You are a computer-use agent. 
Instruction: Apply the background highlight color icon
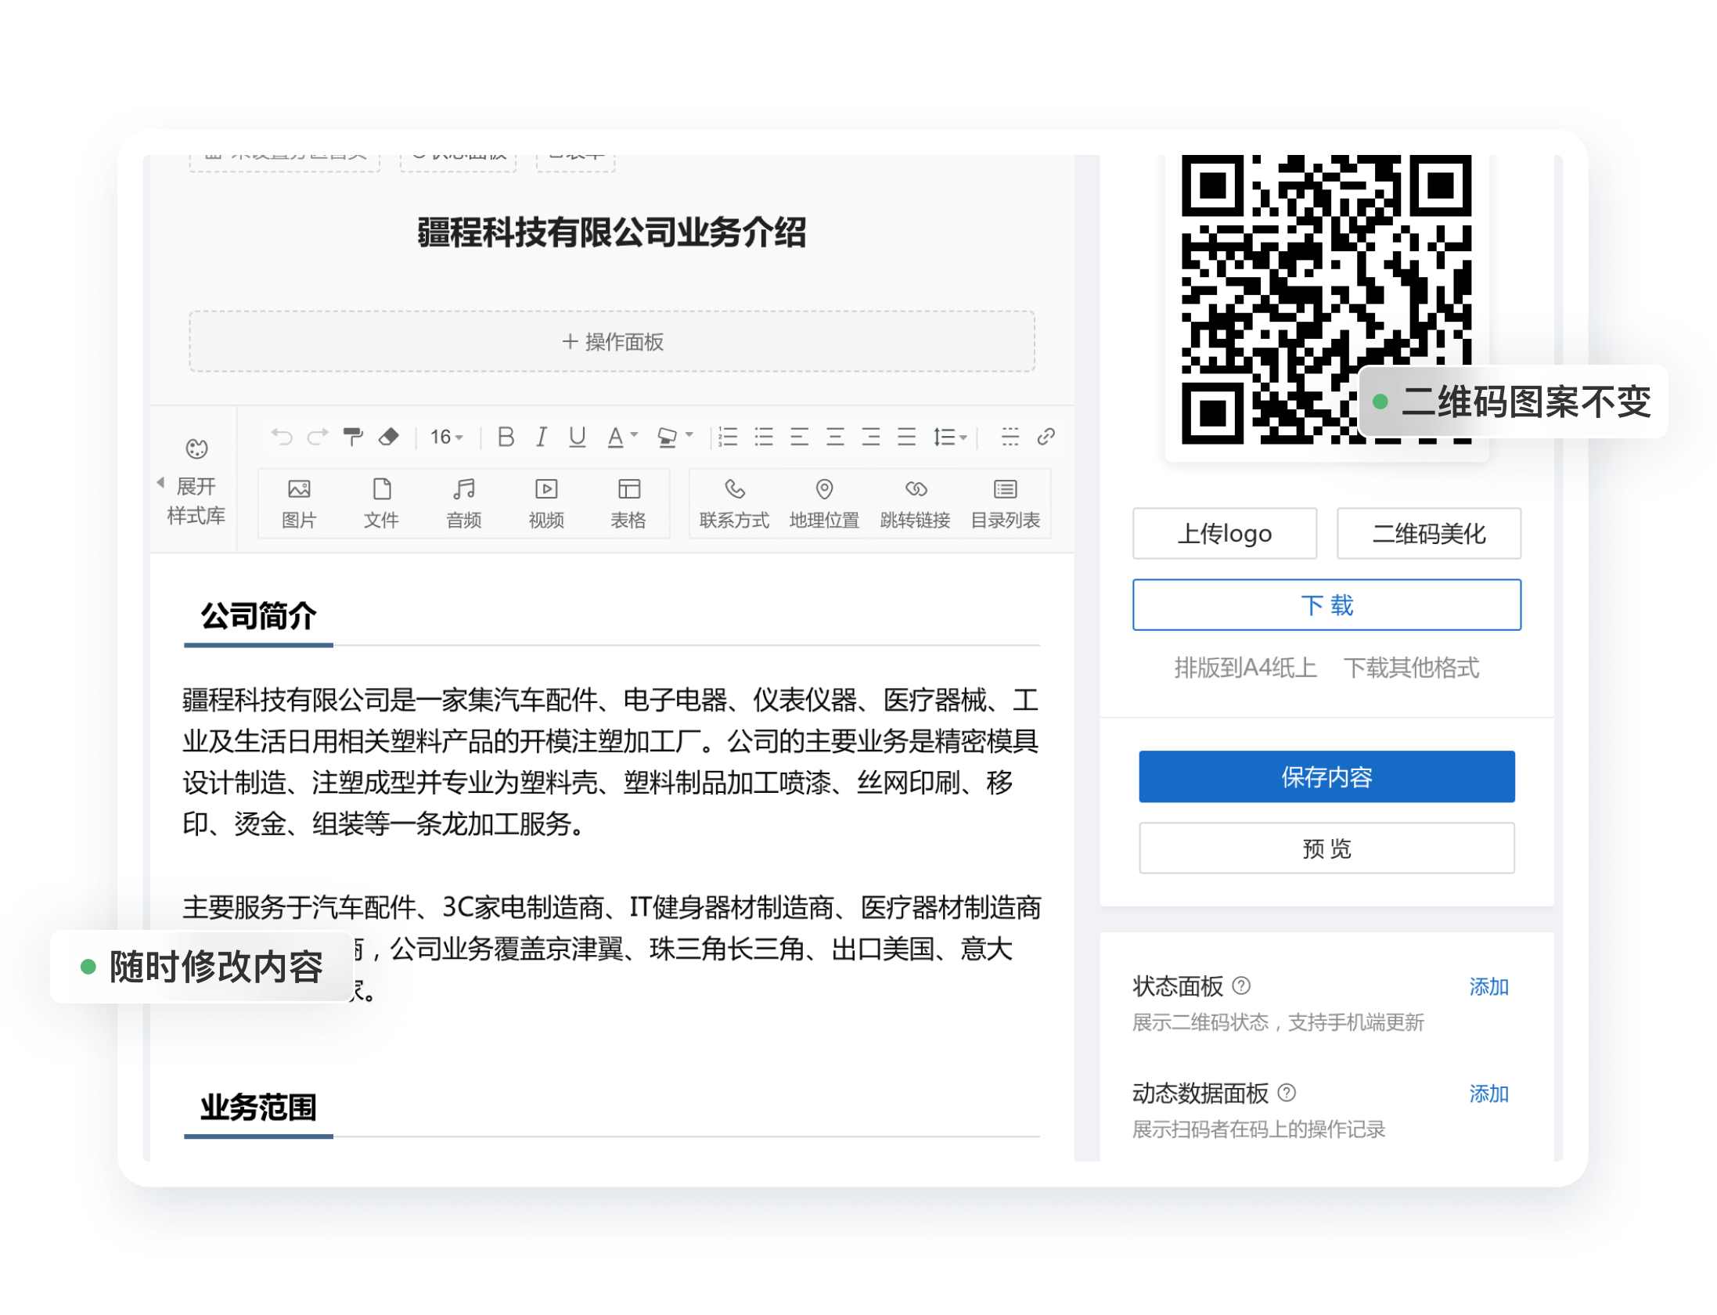pyautogui.click(x=668, y=437)
